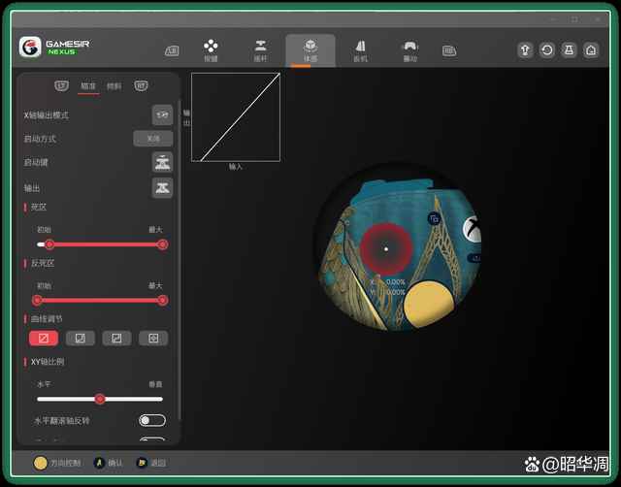The image size is (621, 487).
Task: Click the XY轴比例 slider handle
Action: pyautogui.click(x=99, y=399)
